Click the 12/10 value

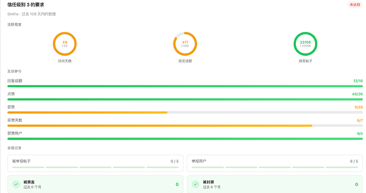coord(358,81)
